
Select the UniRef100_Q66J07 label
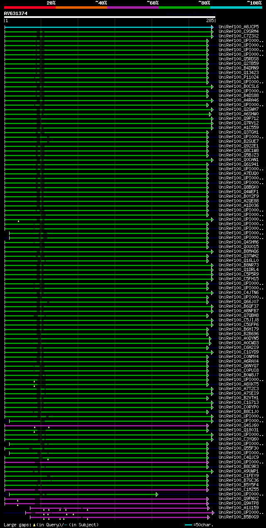coord(239,301)
